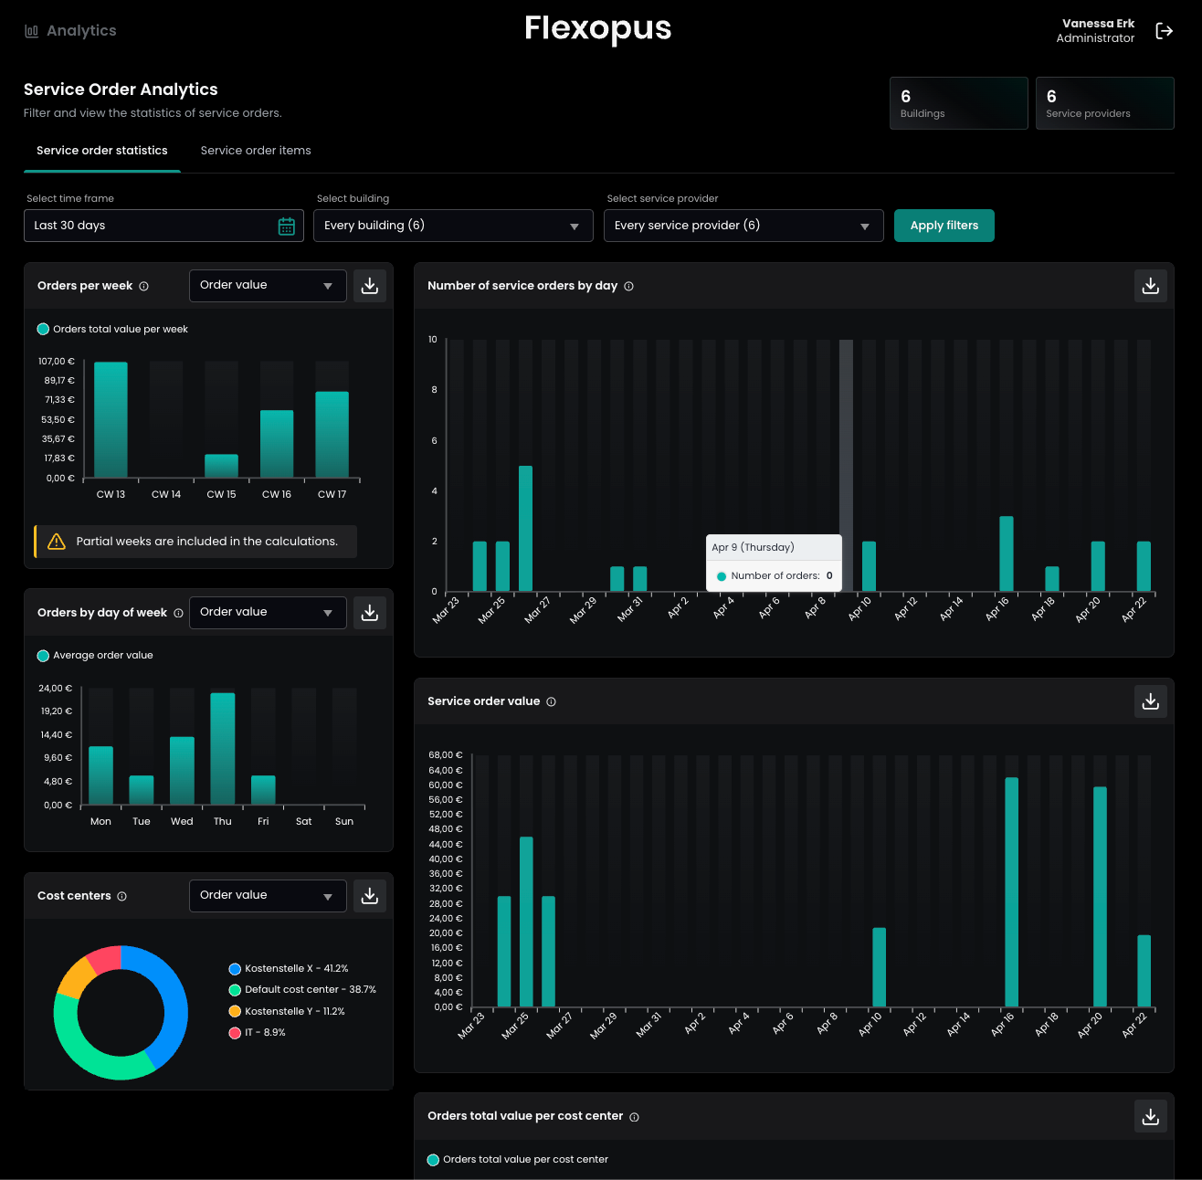The image size is (1202, 1180).
Task: Select the Service order statistics tab
Action: [x=102, y=151]
